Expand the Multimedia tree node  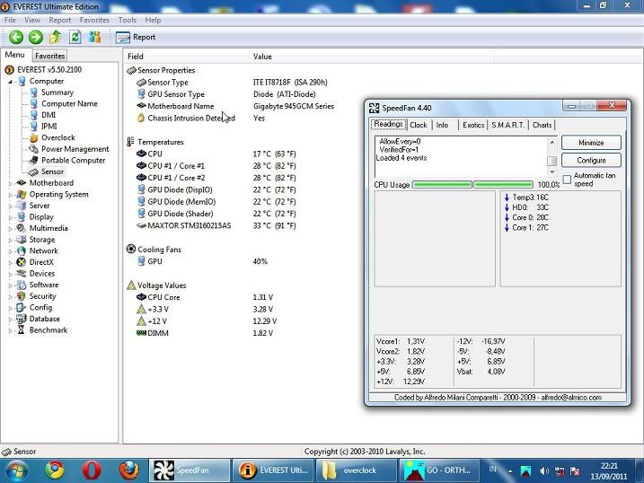[x=10, y=229]
